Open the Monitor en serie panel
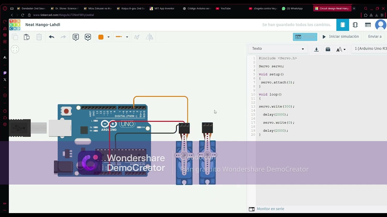Screen dimensions: 387x217 click(x=266, y=209)
